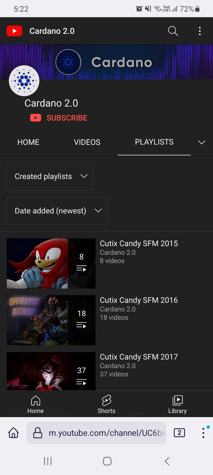Tap the browser home icon
Screen dimensions: 213x475
point(13,433)
